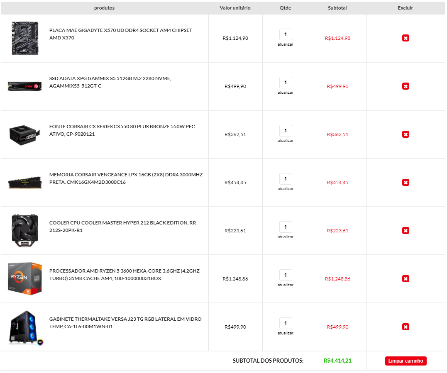The image size is (447, 373).
Task: Select the red subtotal R$362,51
Action: coord(337,134)
